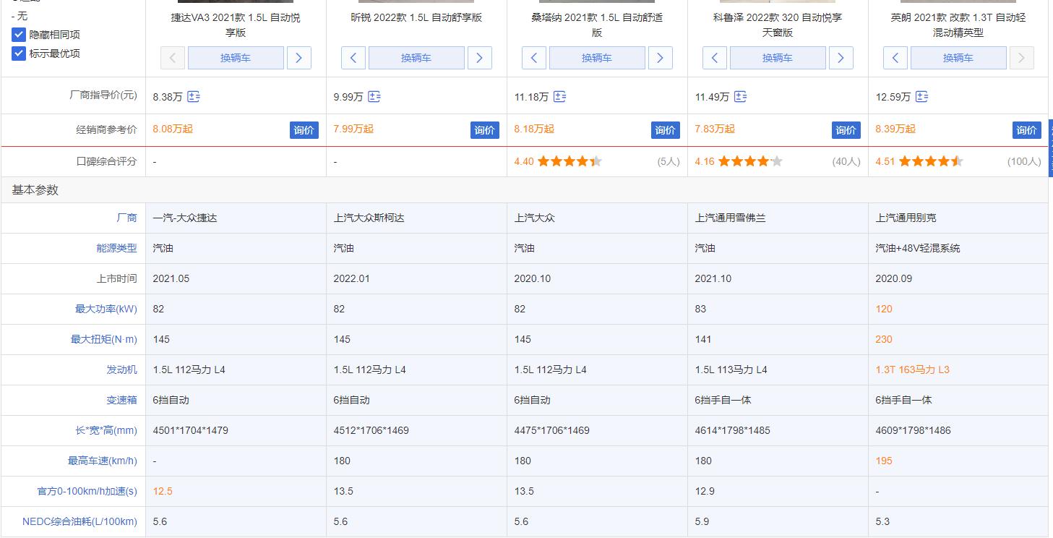Click 发动机 row label
This screenshot has width=1053, height=538.
121,370
